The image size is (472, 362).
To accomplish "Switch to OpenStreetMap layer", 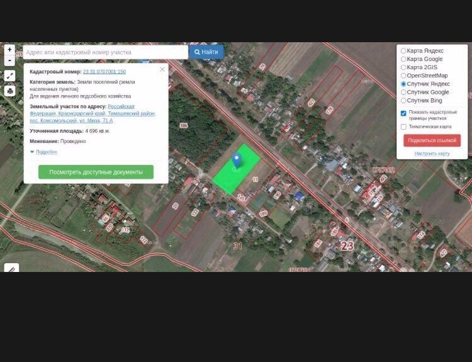I will pyautogui.click(x=403, y=76).
